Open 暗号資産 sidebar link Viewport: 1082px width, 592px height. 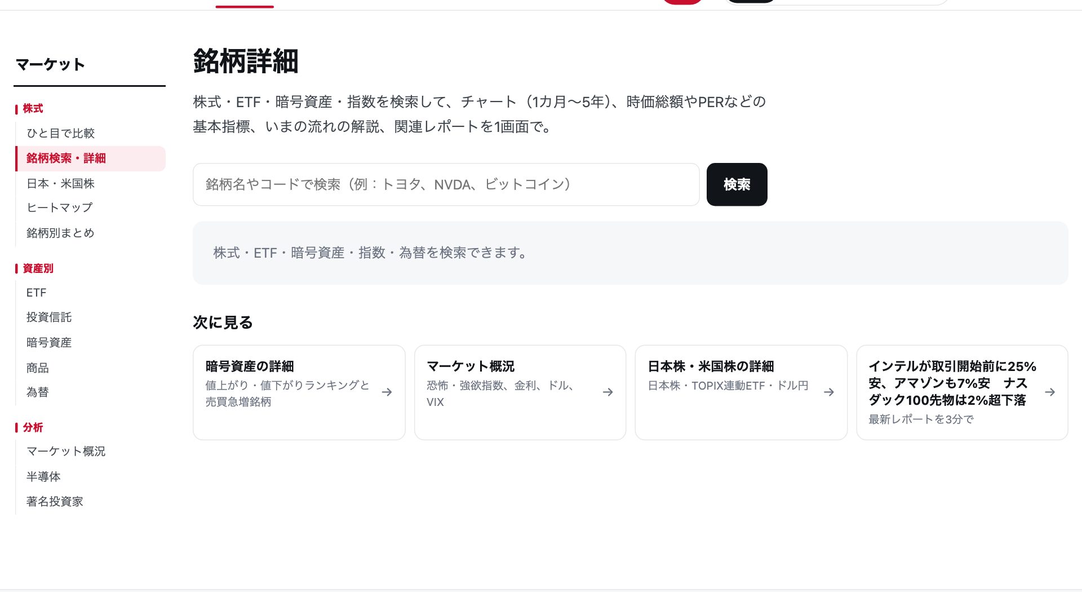tap(49, 342)
